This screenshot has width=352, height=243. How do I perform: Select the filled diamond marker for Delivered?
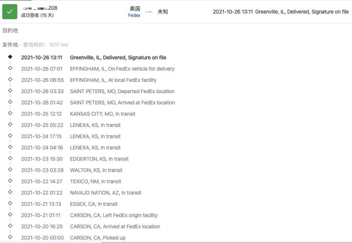[x=10, y=57]
